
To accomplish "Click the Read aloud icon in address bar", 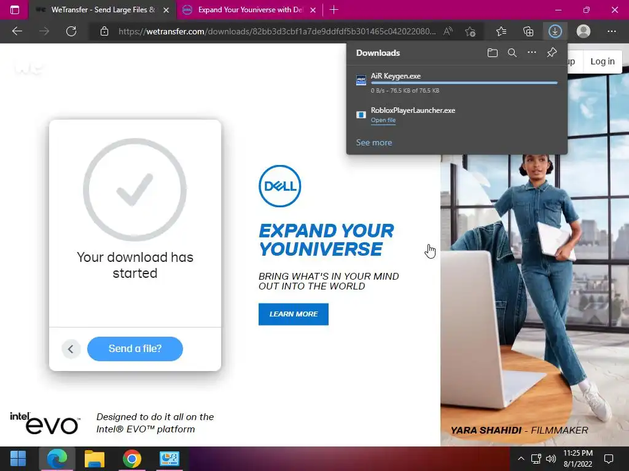I will pos(448,31).
